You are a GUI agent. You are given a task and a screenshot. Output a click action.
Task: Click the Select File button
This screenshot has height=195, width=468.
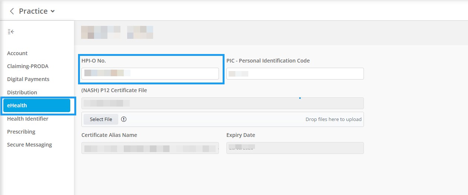pos(101,119)
